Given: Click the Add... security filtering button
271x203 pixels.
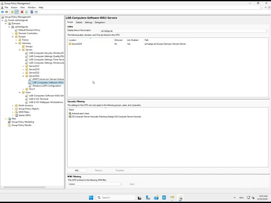Looking at the screenshot, I should [x=77, y=170].
